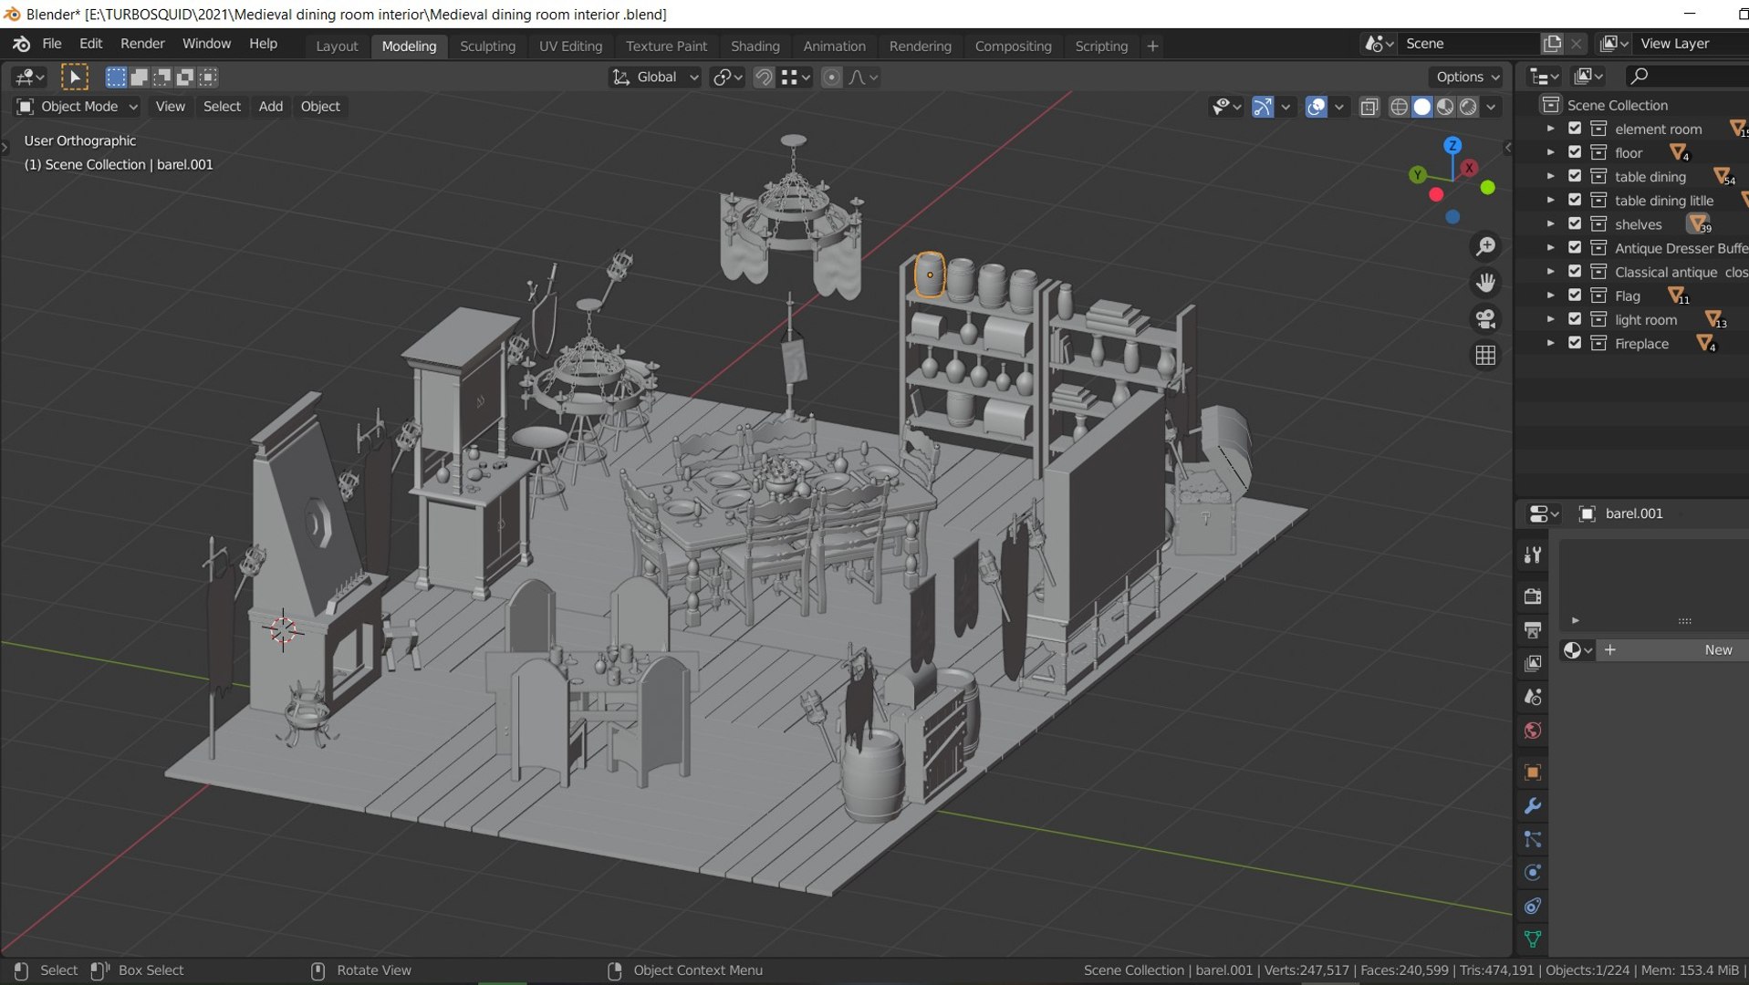Image resolution: width=1749 pixels, height=985 pixels.
Task: Toggle camera view icon
Action: pos(1485,319)
